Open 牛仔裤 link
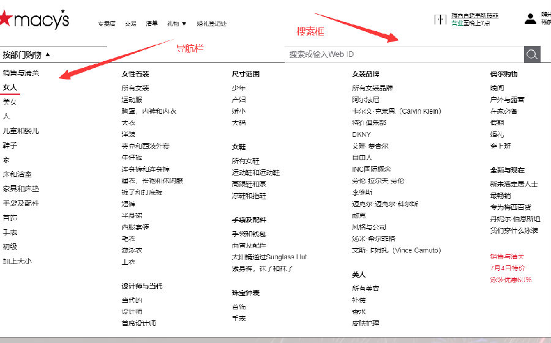This screenshot has height=343, width=551. click(x=132, y=157)
